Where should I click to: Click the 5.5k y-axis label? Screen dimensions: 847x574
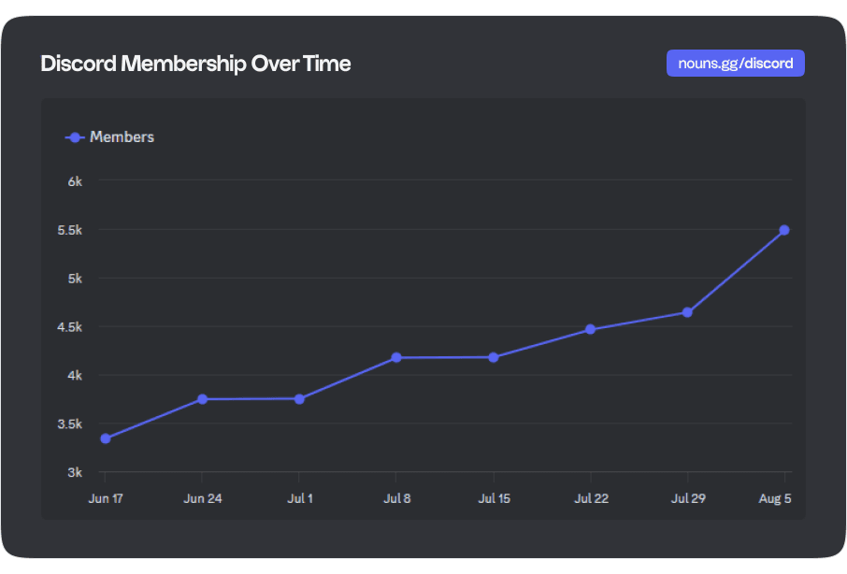(x=71, y=230)
